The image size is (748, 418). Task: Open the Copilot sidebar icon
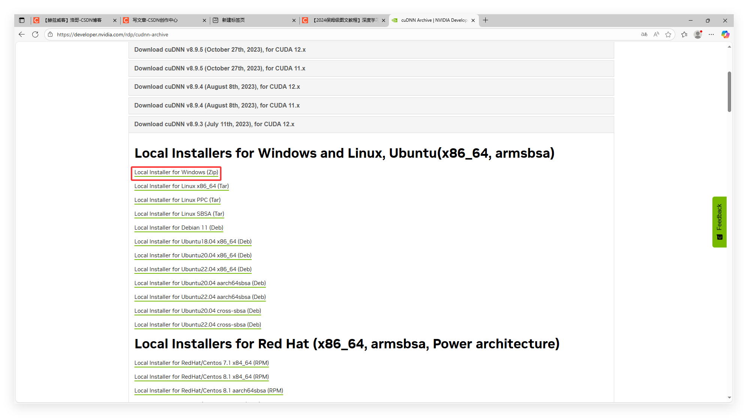(x=725, y=34)
